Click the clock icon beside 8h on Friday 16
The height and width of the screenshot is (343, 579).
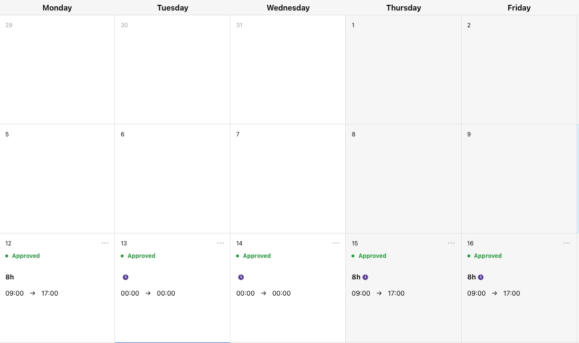[481, 277]
